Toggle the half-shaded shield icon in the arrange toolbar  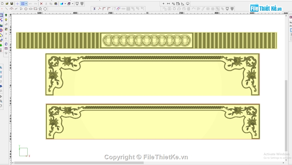(x=227, y=9)
